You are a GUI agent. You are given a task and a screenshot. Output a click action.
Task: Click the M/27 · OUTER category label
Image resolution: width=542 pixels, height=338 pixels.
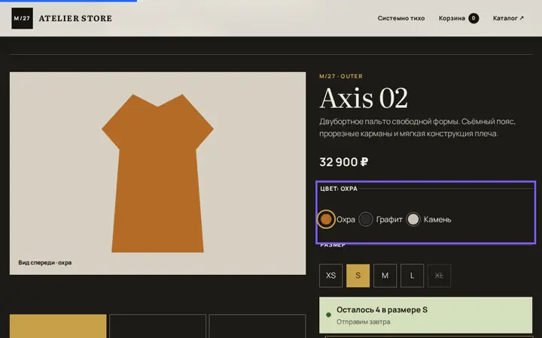(341, 76)
